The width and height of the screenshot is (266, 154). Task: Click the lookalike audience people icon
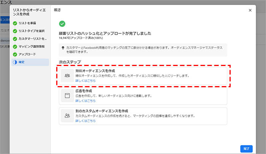point(67,75)
